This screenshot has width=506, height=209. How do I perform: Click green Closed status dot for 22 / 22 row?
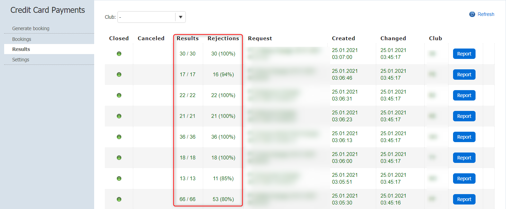coord(119,95)
